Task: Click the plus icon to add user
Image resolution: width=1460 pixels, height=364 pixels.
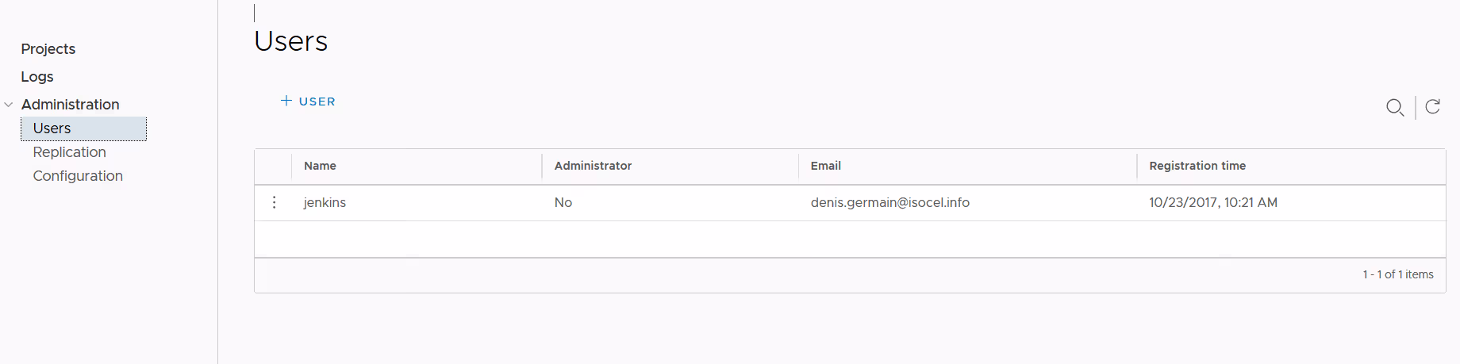Action: pos(286,101)
